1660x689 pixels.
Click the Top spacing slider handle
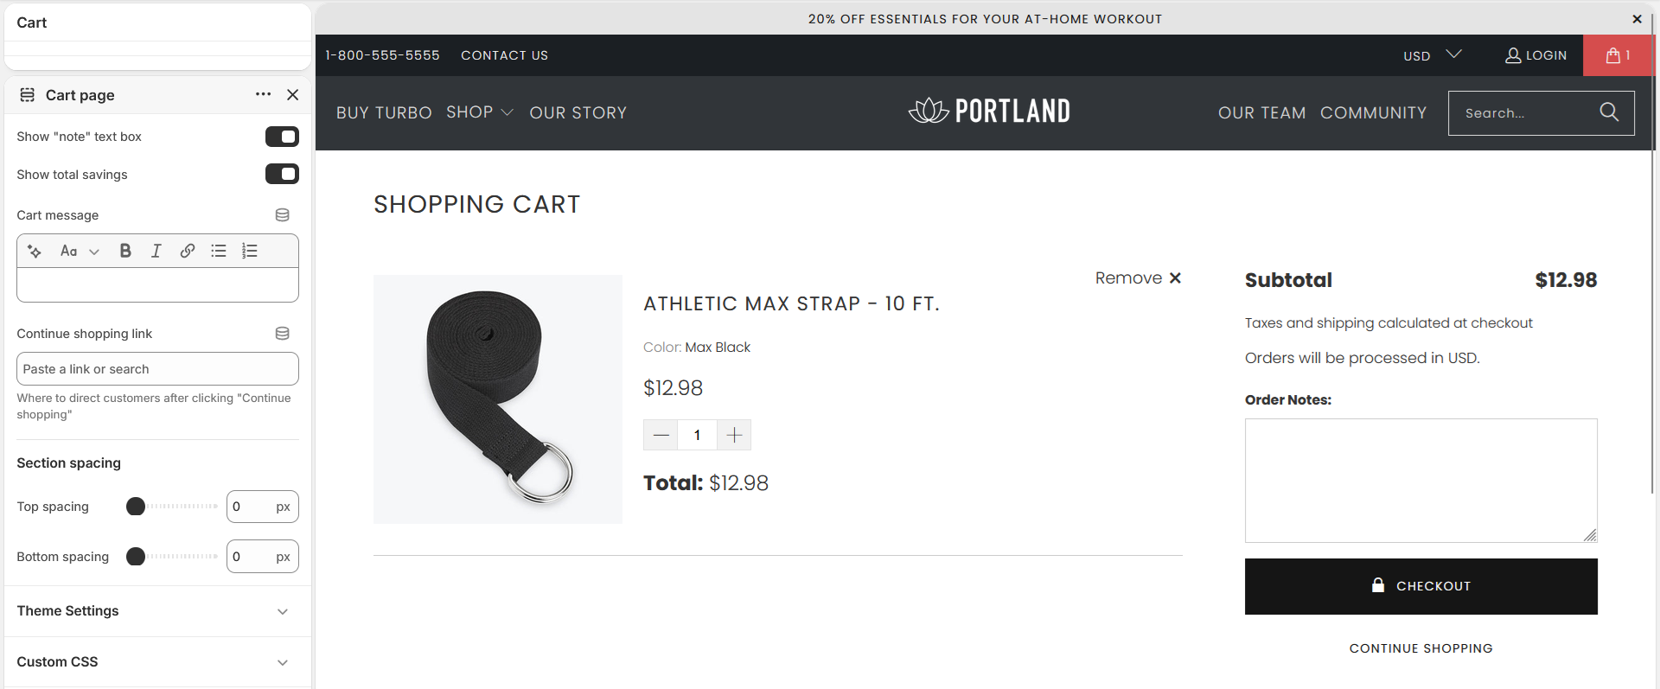(136, 507)
